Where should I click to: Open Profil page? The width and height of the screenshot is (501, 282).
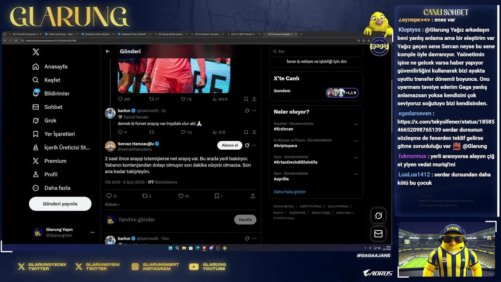coord(45,174)
